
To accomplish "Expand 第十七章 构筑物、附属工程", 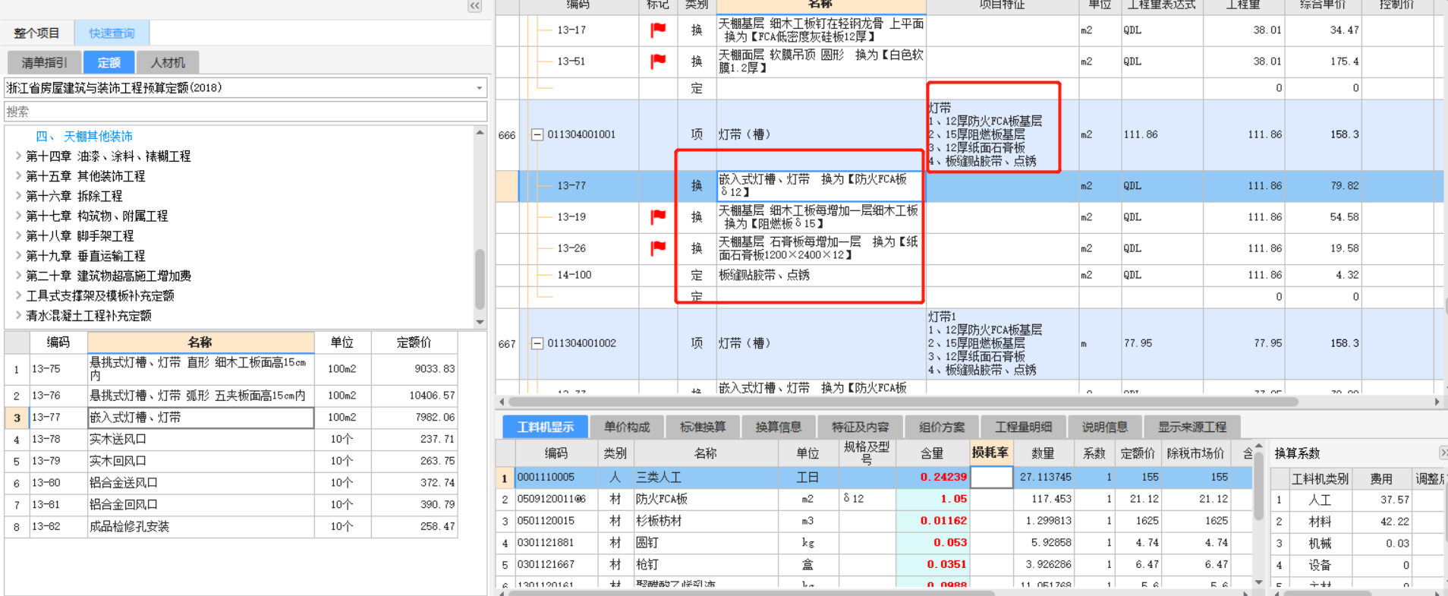I will point(18,216).
